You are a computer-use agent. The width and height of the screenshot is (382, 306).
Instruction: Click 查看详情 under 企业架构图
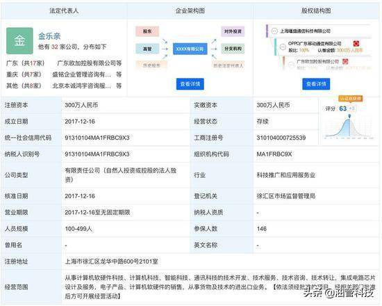tap(190, 84)
